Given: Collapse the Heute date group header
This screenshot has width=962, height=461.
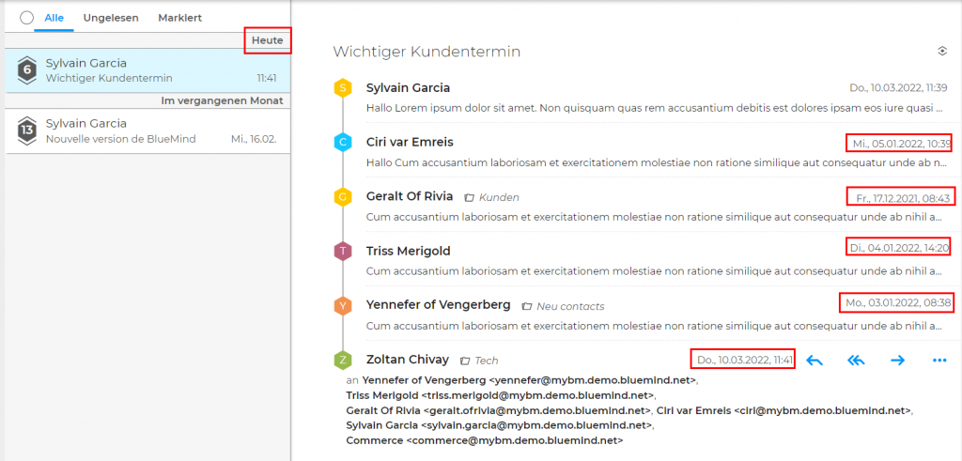Looking at the screenshot, I should (267, 40).
